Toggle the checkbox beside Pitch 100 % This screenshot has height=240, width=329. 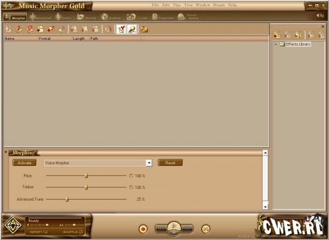point(131,175)
